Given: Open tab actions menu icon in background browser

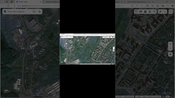Looking at the screenshot, I should tap(12, 2).
